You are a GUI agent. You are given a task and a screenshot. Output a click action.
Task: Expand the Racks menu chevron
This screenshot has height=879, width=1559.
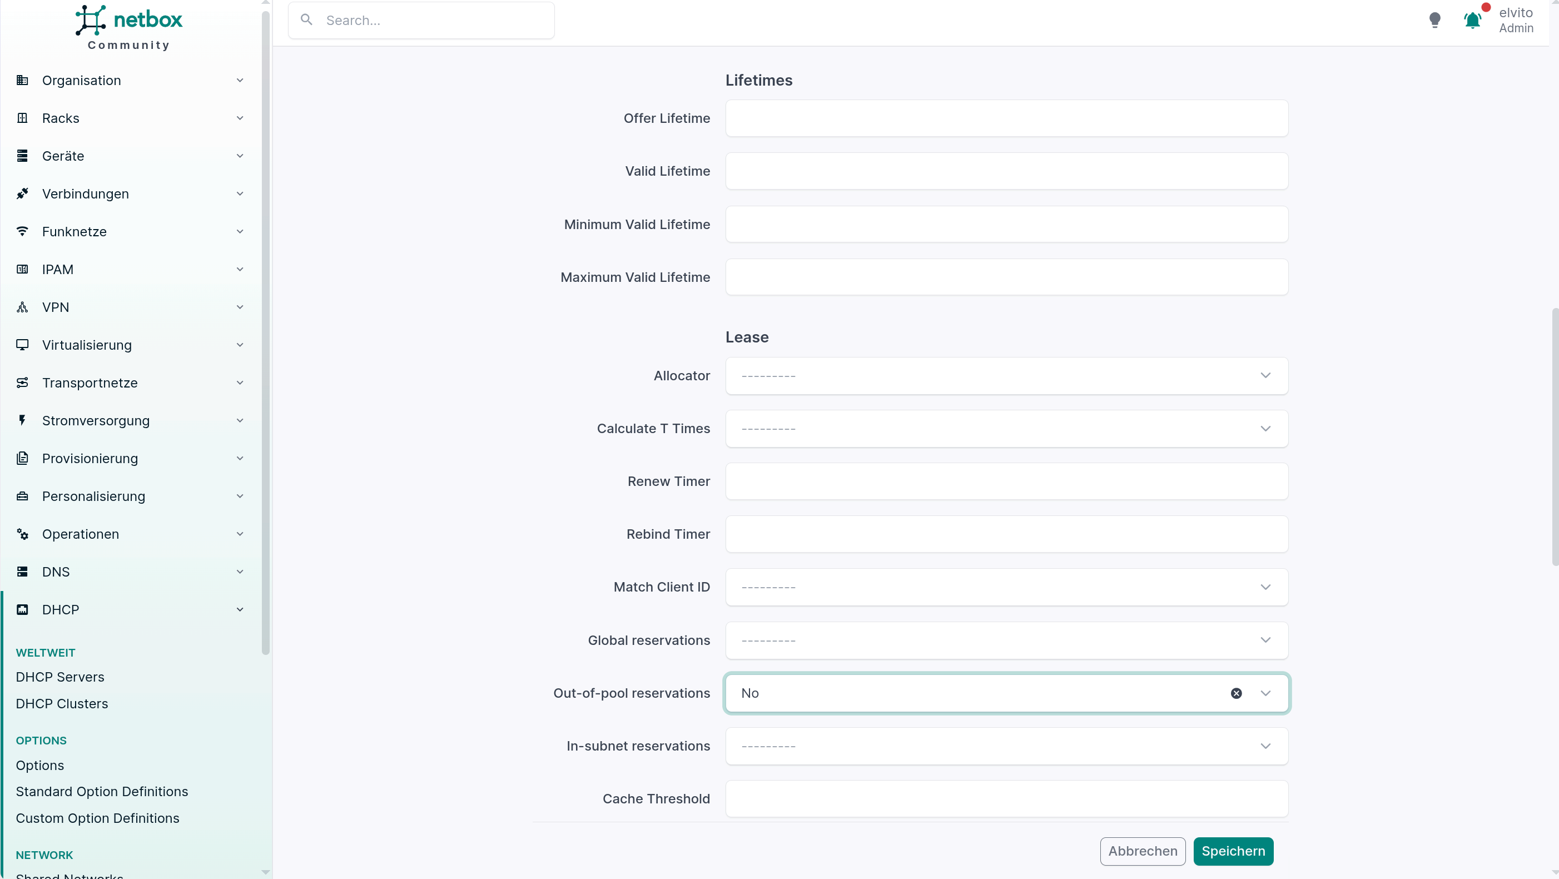[x=240, y=118]
